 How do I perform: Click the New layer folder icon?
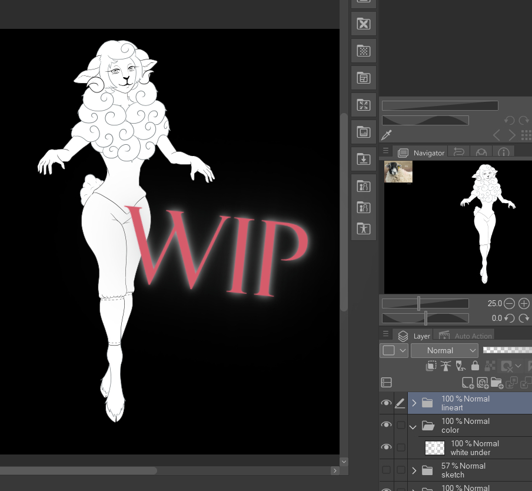pyautogui.click(x=496, y=383)
